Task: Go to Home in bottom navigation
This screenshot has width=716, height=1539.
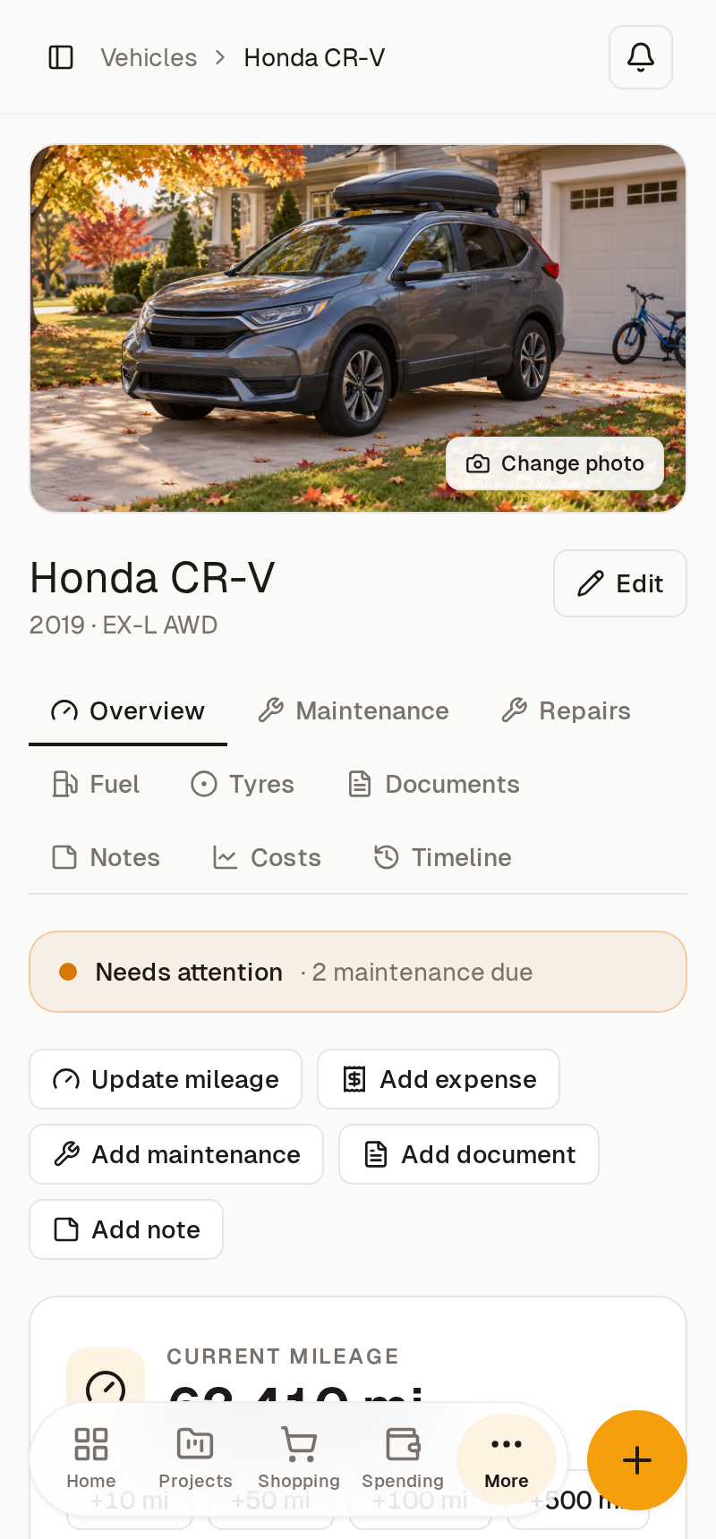Action: 91,1458
